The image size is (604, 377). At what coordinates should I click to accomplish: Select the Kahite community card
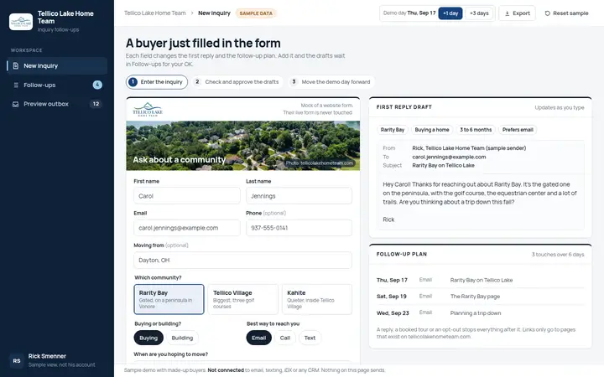(x=316, y=299)
